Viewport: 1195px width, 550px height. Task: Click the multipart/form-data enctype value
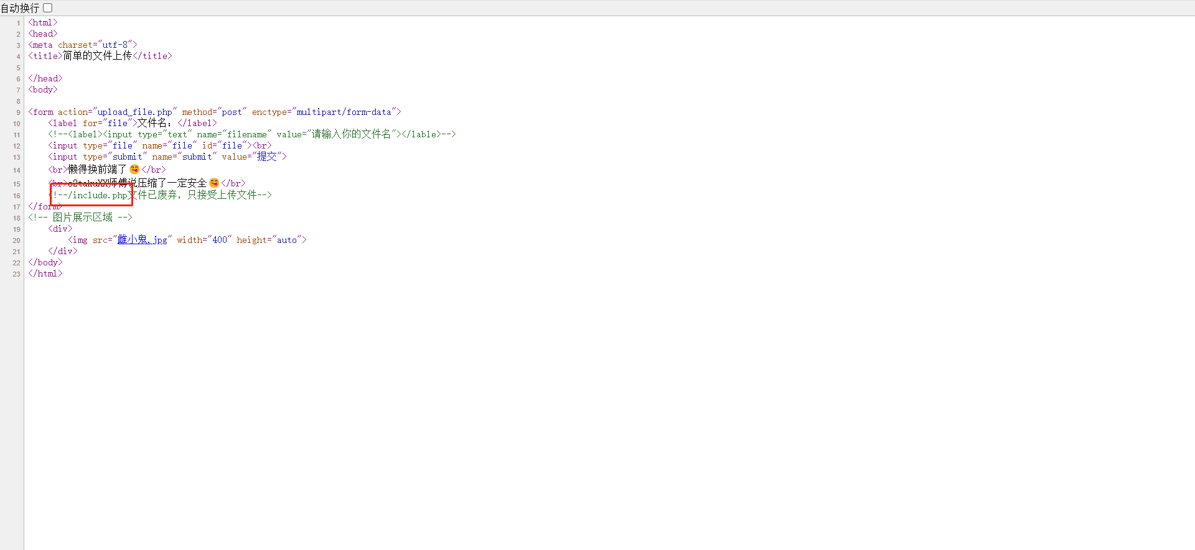coord(344,112)
